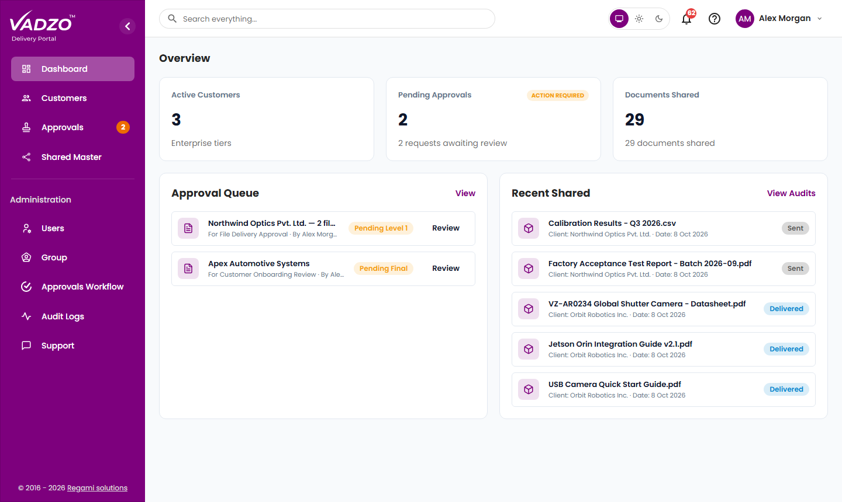Open Approvals in the sidebar
Image resolution: width=842 pixels, height=502 pixels.
point(73,127)
